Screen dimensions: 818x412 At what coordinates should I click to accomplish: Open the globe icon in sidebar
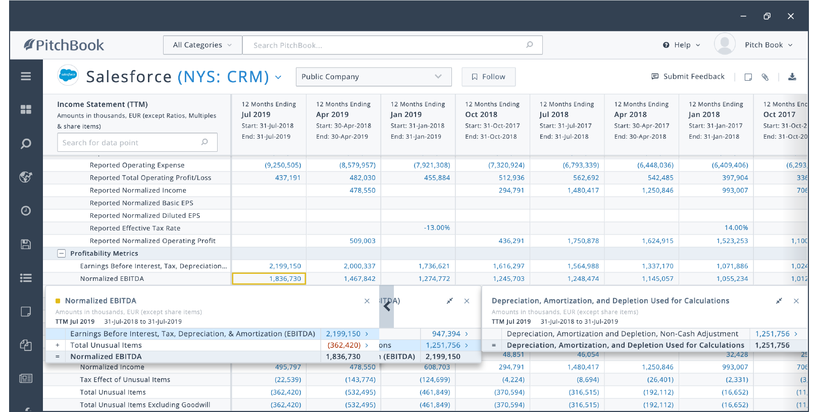pyautogui.click(x=26, y=177)
